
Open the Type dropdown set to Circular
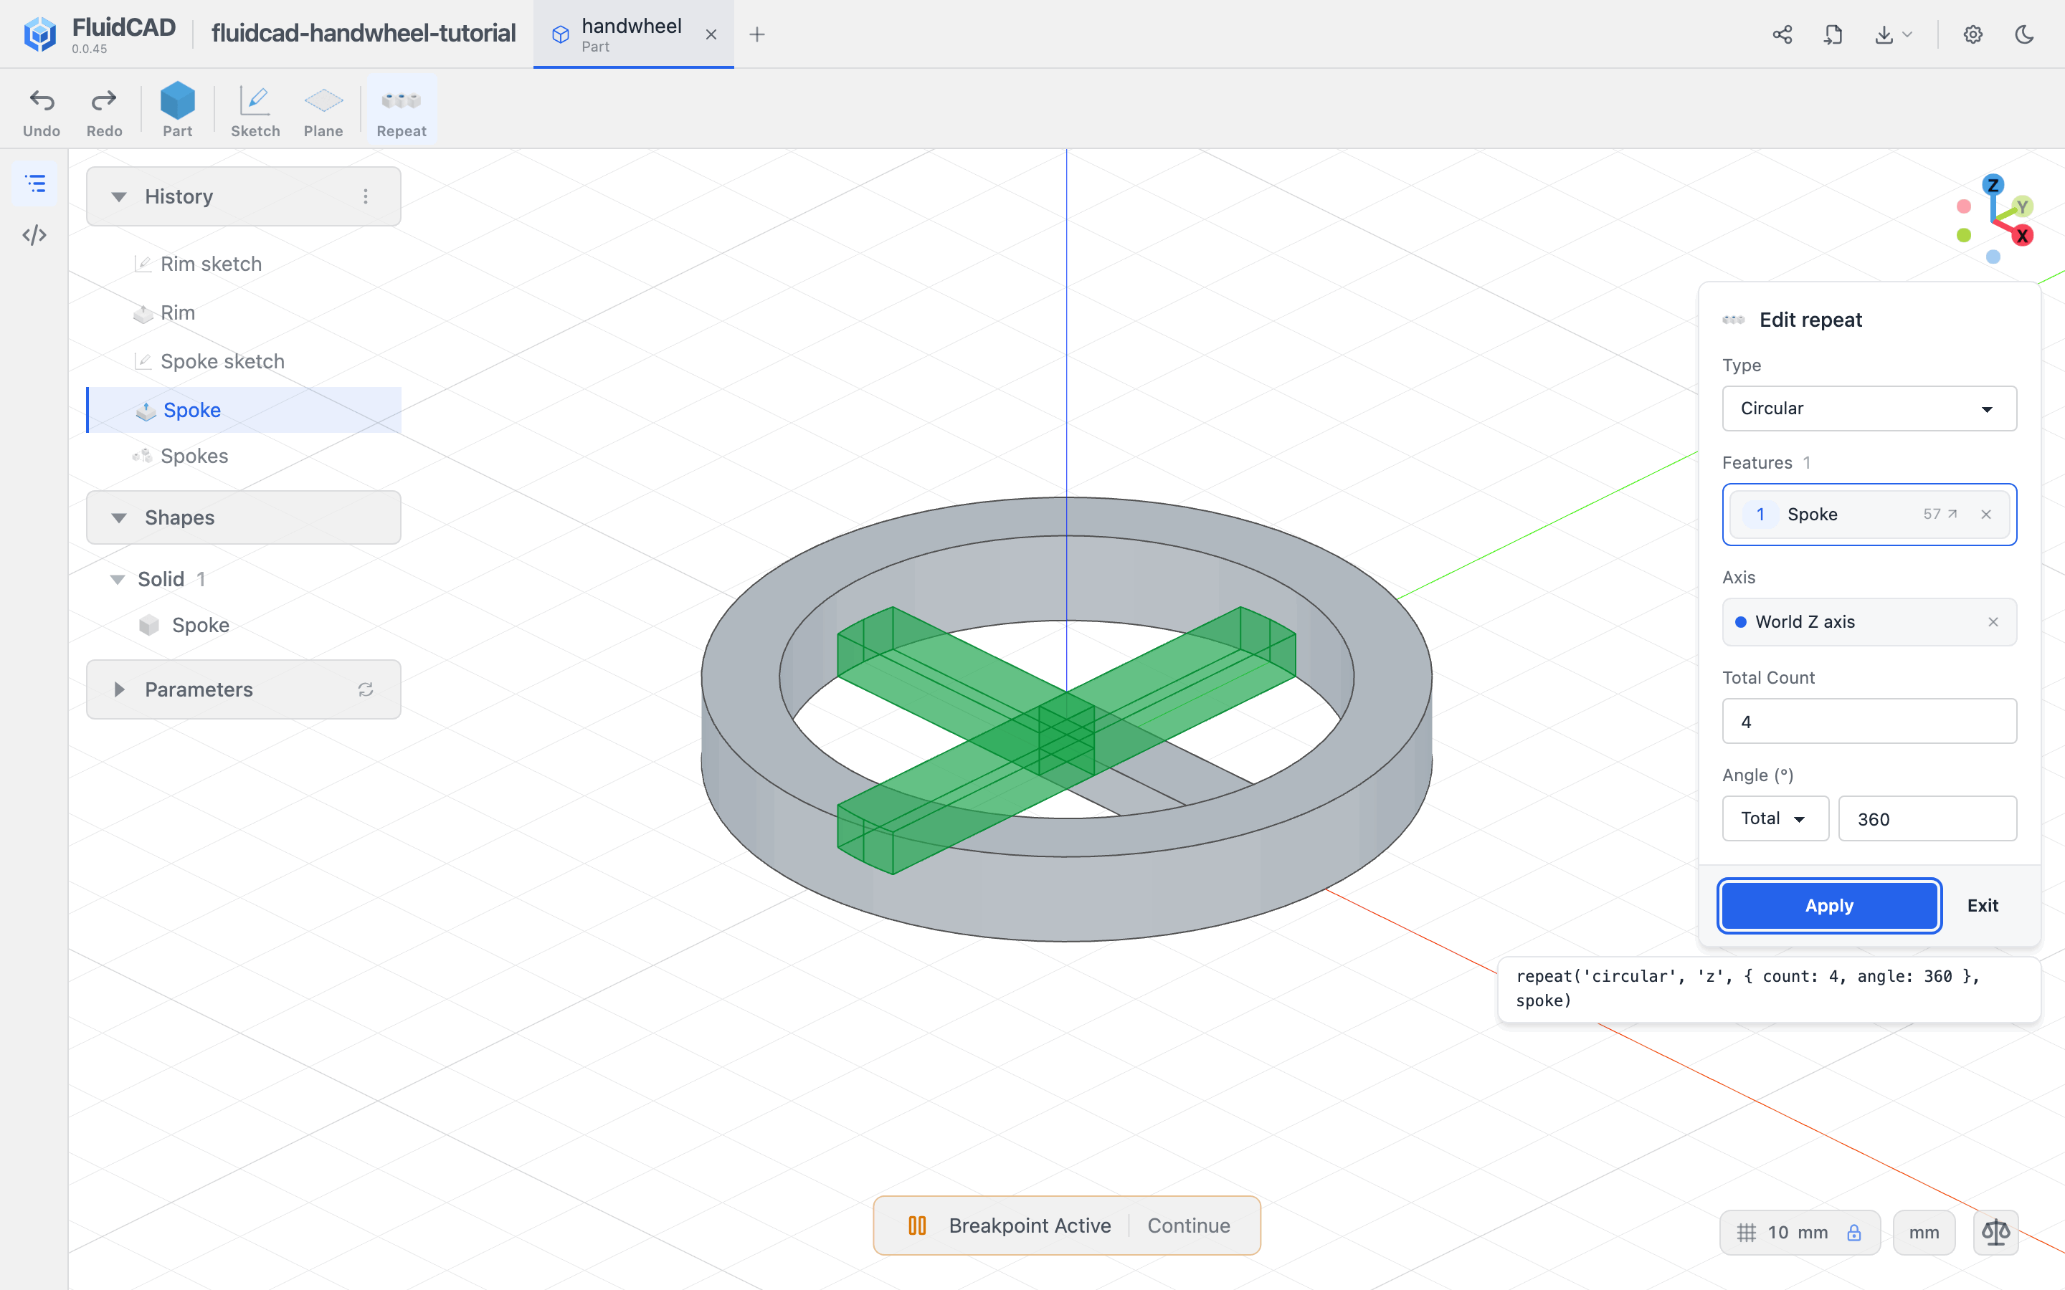pyautogui.click(x=1869, y=408)
